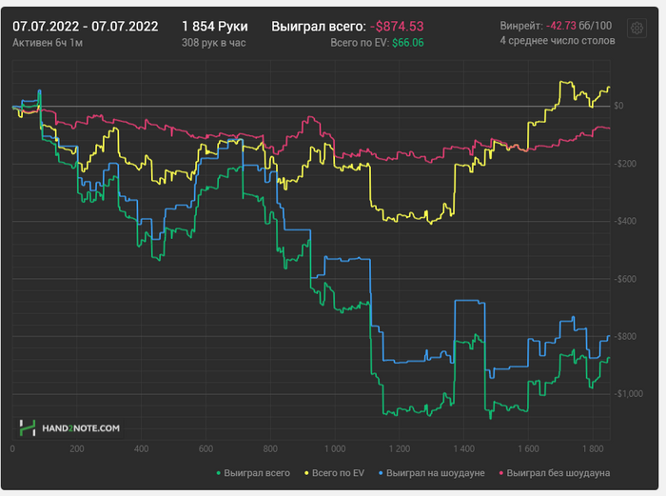Click the EV total value $66.06

coord(408,43)
